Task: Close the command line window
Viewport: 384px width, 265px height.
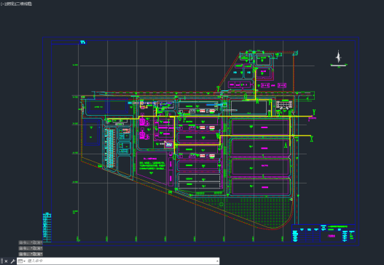Action: tap(6, 261)
